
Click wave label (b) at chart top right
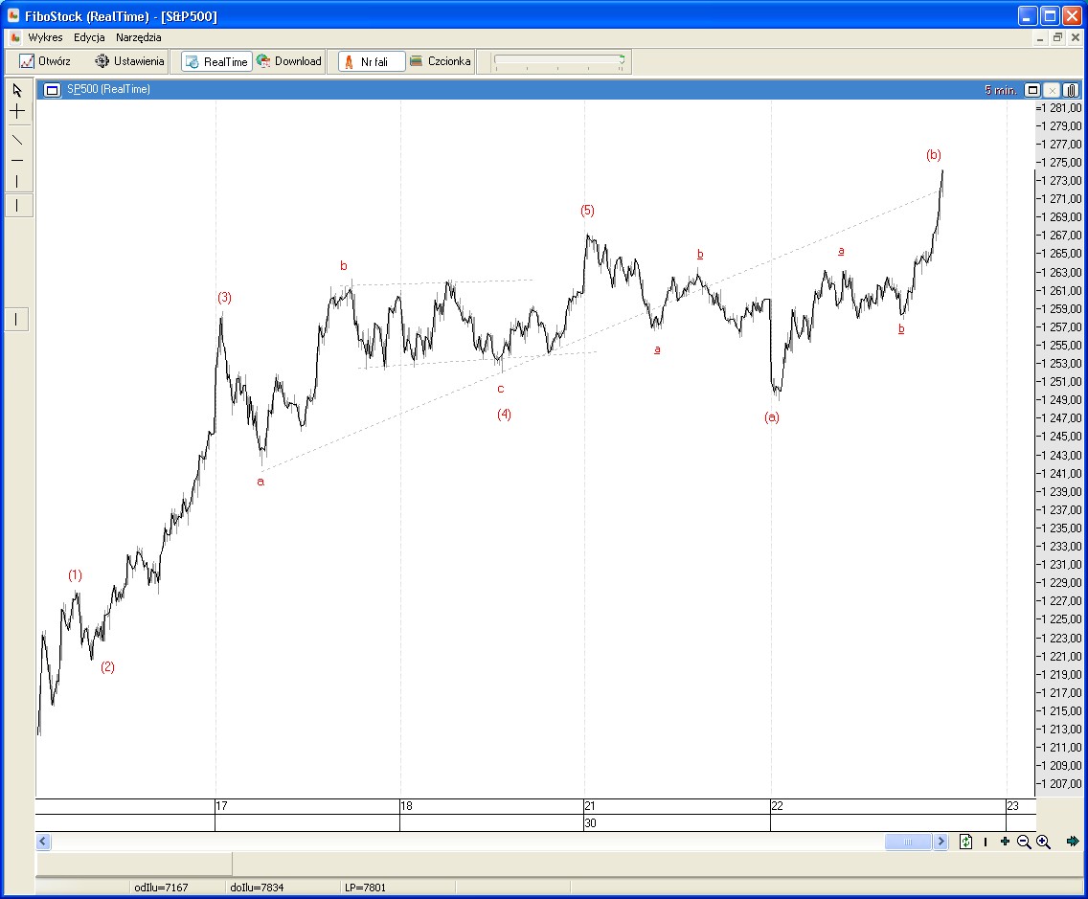tap(933, 155)
